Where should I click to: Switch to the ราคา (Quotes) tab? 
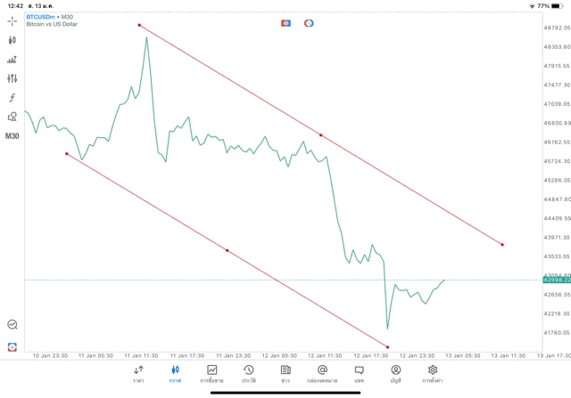click(138, 373)
